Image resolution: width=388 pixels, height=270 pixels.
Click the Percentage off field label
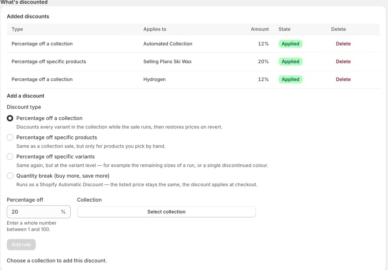point(25,200)
